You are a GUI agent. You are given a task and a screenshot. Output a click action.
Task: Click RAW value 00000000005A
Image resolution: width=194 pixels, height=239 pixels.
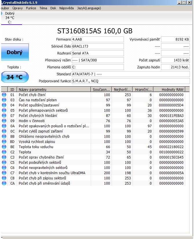(x=171, y=173)
